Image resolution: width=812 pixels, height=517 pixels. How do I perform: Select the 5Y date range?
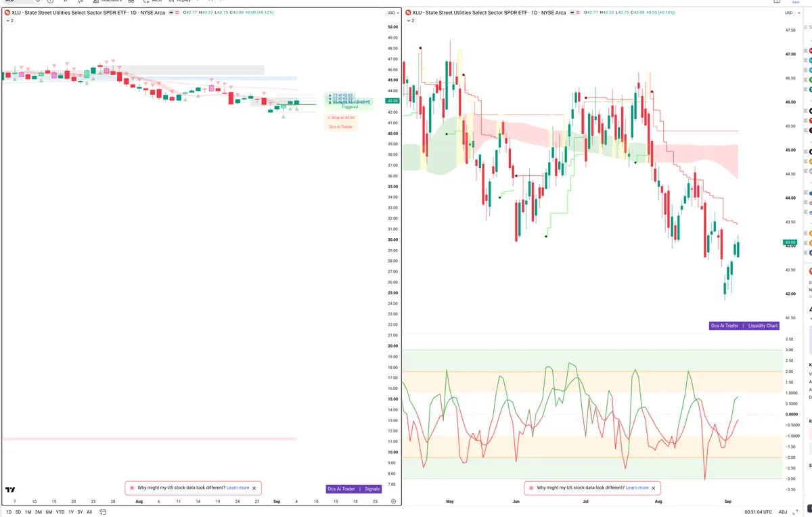[81, 512]
